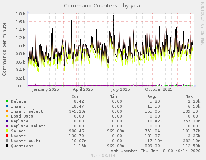
Task: Click the 'Max:' column header
Action: point(190,96)
